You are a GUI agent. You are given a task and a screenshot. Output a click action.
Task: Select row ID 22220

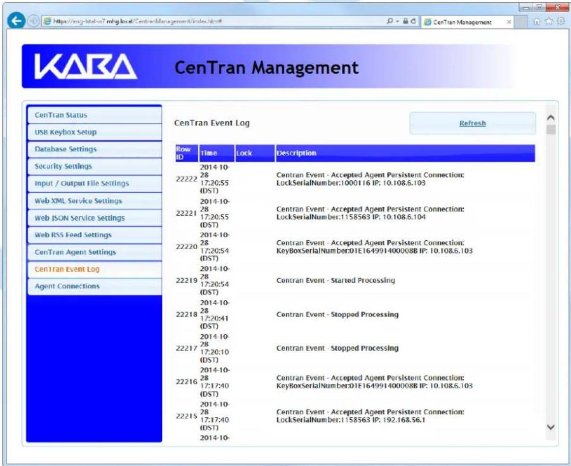tap(187, 247)
